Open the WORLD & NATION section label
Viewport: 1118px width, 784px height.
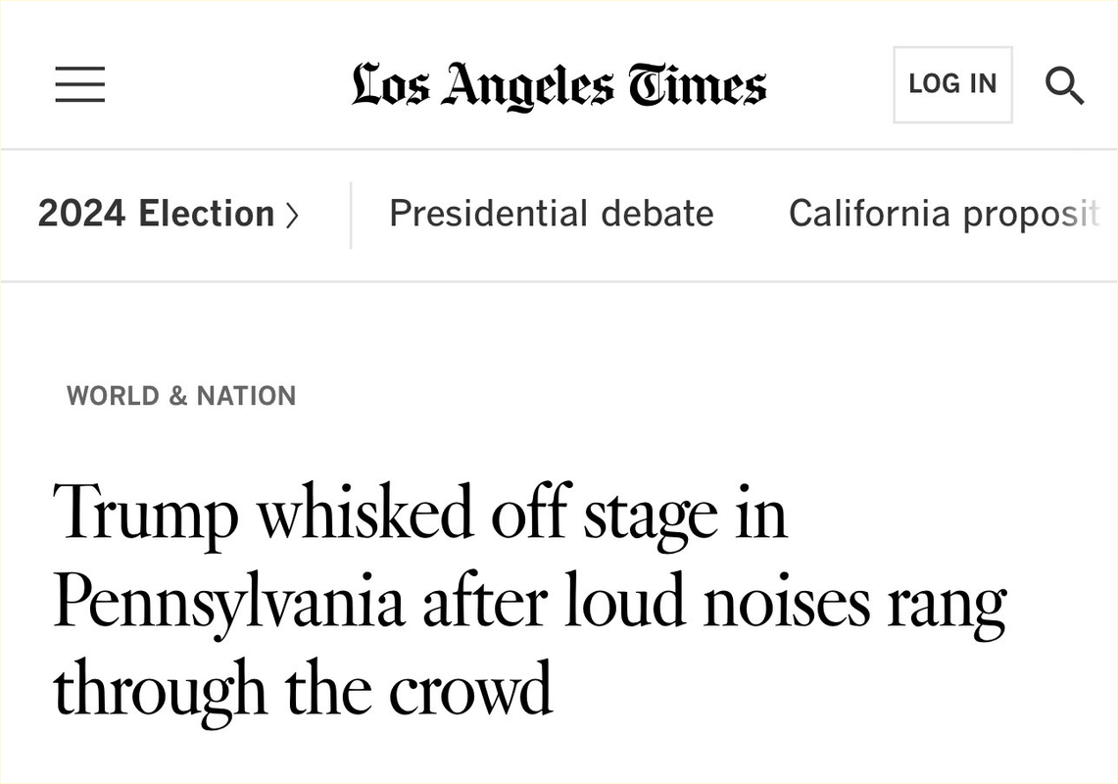tap(181, 396)
